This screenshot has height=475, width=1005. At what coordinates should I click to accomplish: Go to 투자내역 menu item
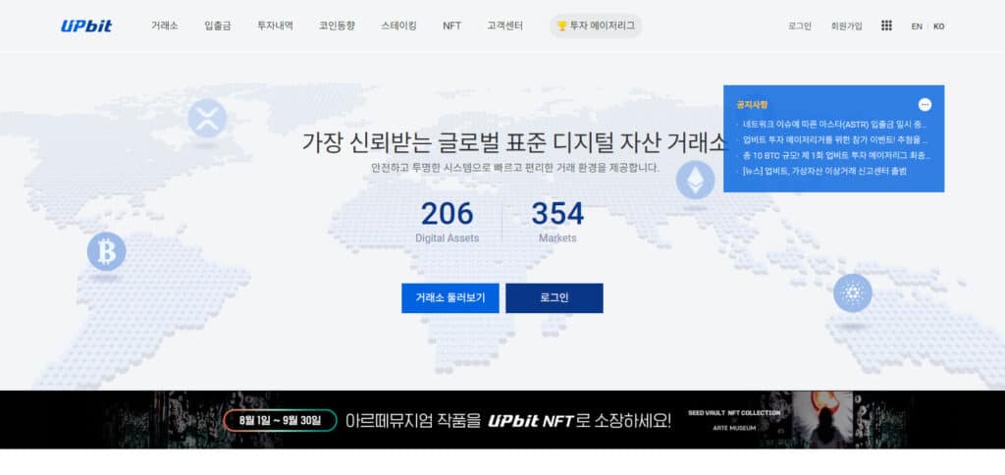point(276,26)
